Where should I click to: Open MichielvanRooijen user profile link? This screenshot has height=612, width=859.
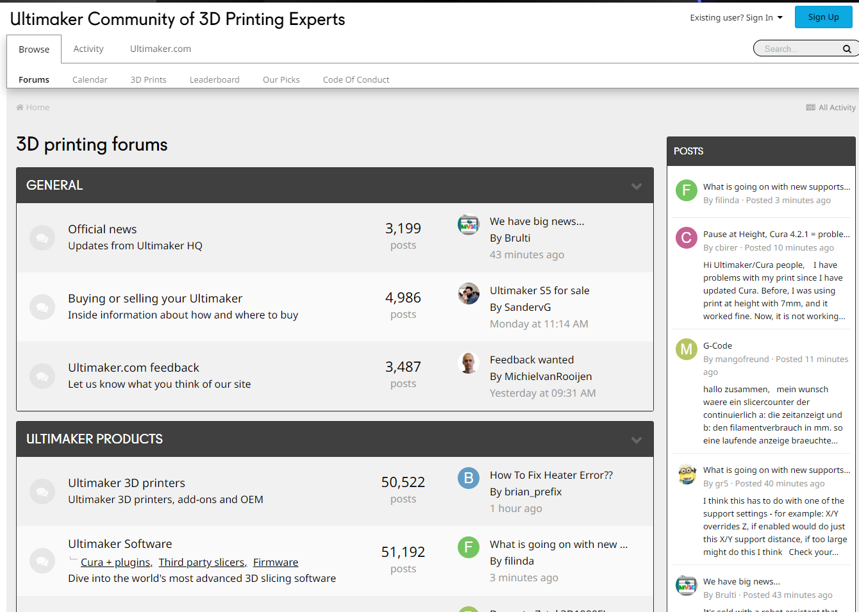(548, 376)
